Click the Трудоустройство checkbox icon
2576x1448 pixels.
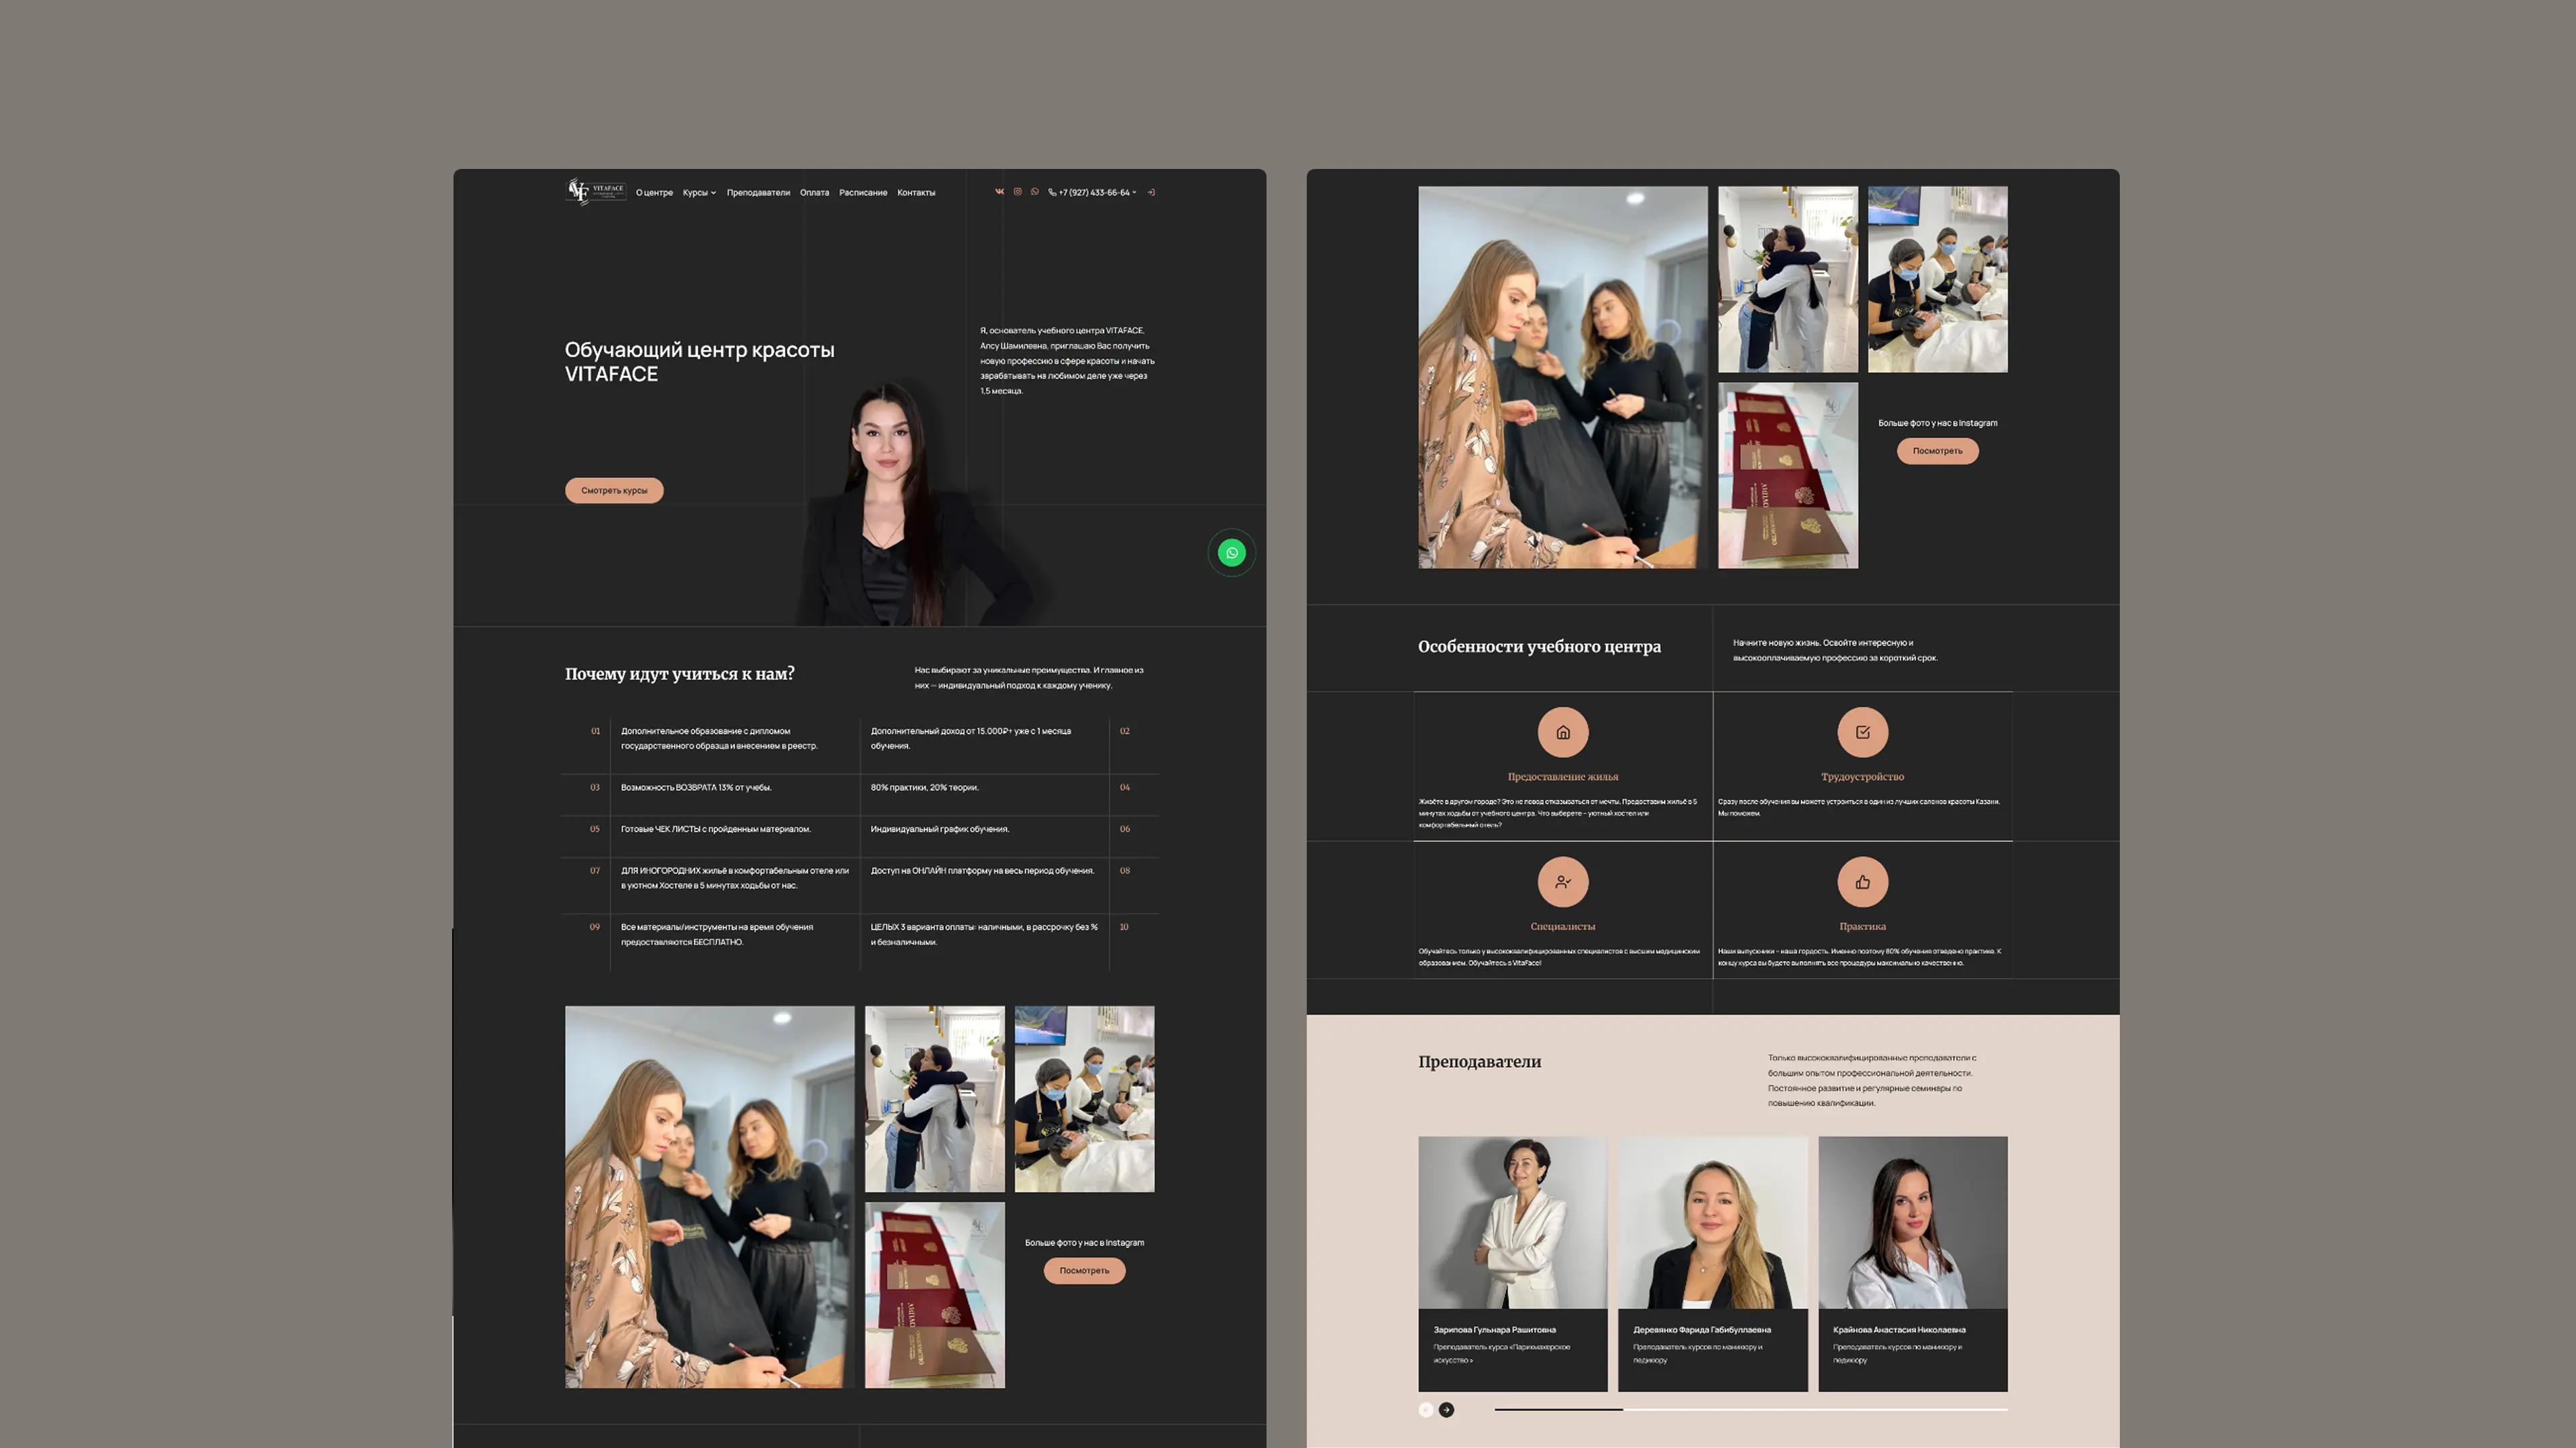click(1862, 733)
